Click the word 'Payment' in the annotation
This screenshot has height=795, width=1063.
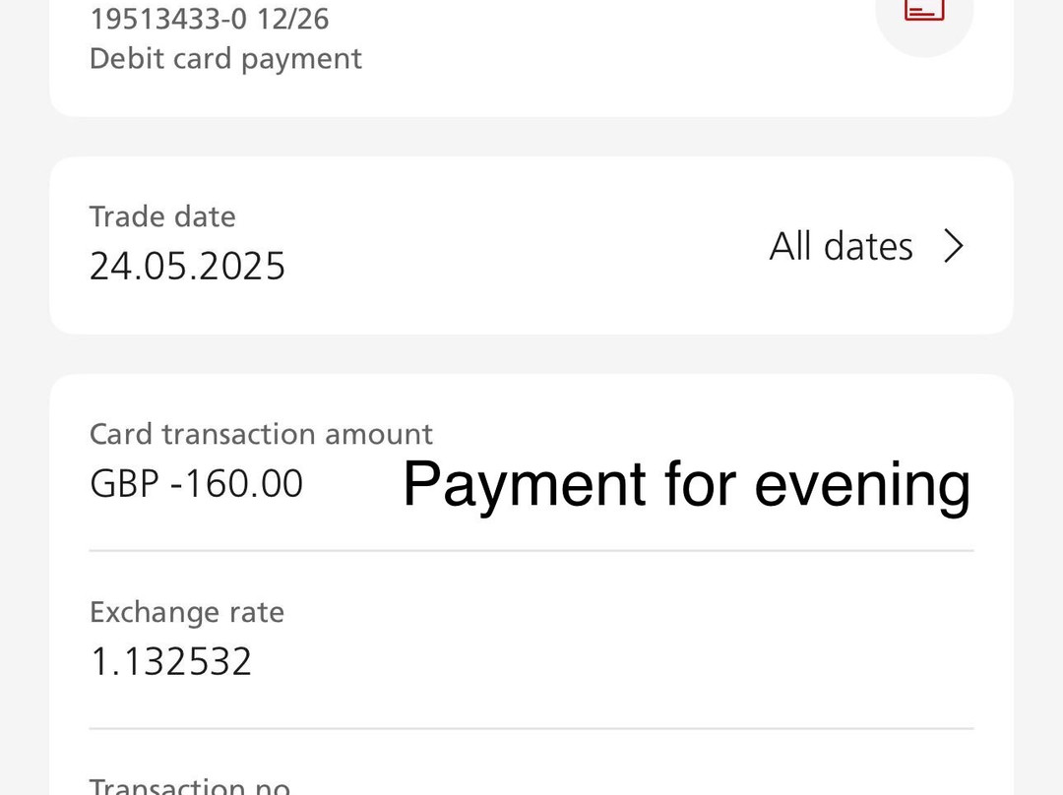(x=525, y=484)
